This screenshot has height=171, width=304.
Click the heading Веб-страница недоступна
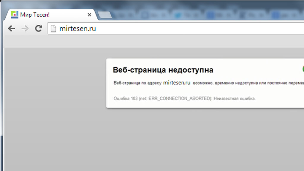click(x=163, y=70)
